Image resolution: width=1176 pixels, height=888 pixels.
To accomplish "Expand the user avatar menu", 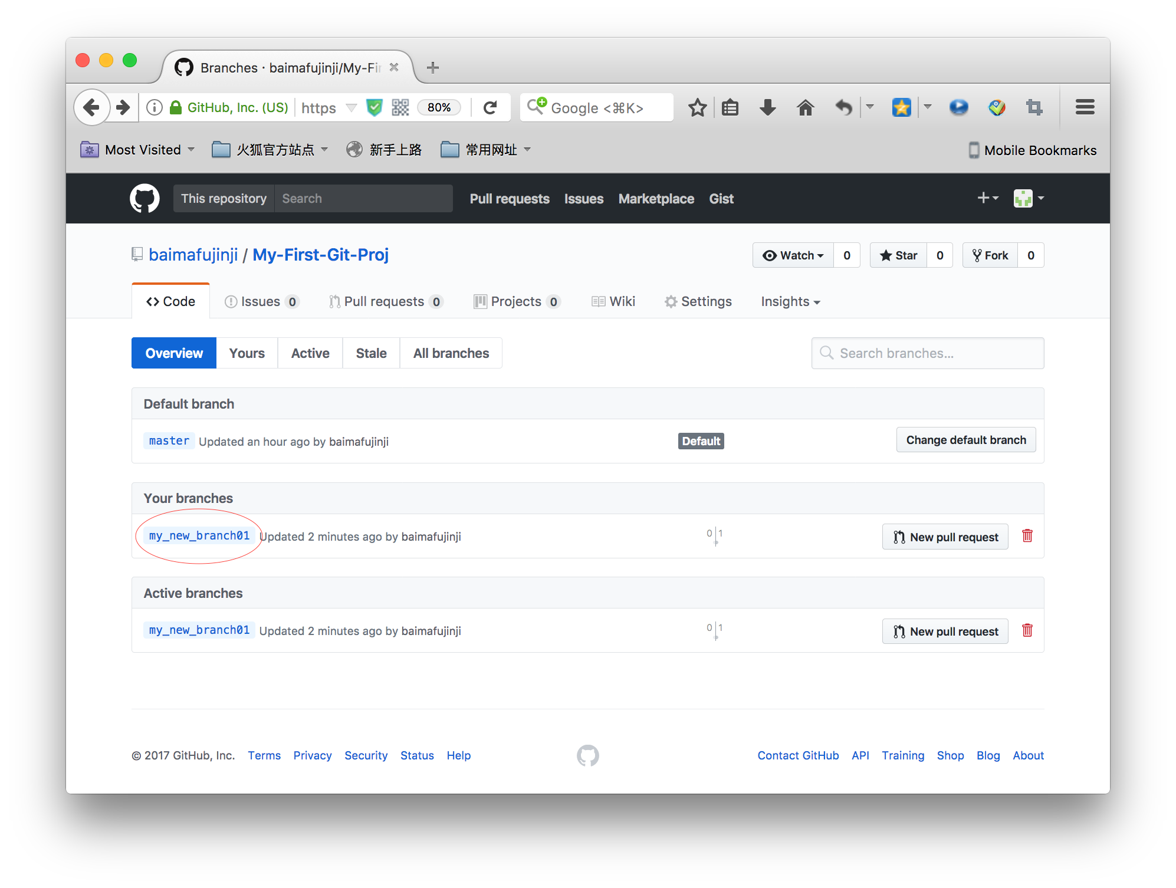I will pos(1029,198).
